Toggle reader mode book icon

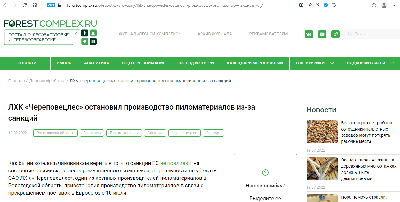coord(301,5)
